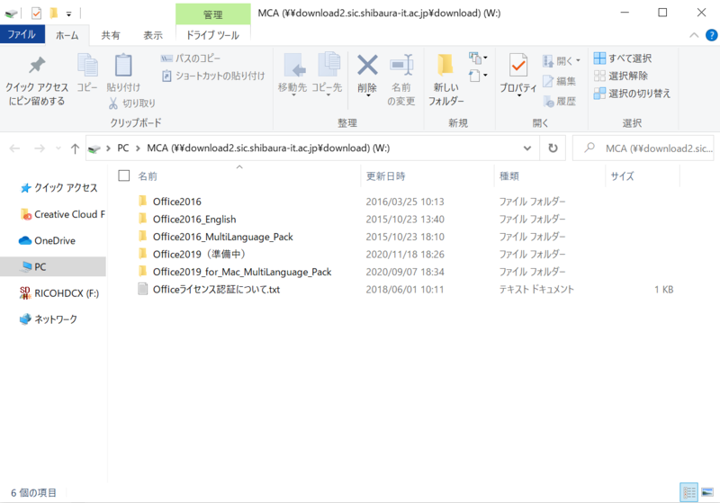The width and height of the screenshot is (720, 503).
Task: Select Drive Tools (ドライブ ツール) tab
Action: tap(212, 35)
